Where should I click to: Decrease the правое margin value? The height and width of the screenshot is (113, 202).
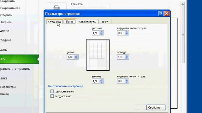127,58
